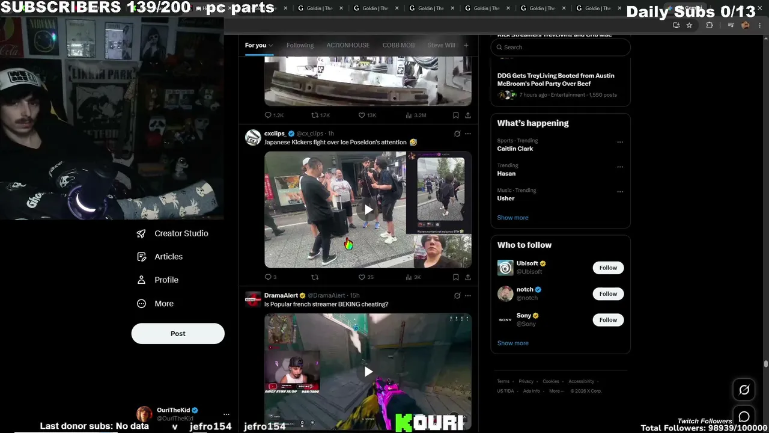Click the X search field
The image size is (769, 433).
(x=561, y=47)
